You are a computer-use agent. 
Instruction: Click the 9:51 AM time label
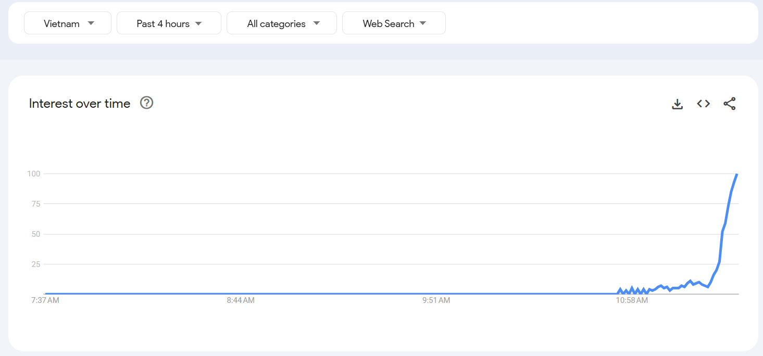tap(436, 301)
